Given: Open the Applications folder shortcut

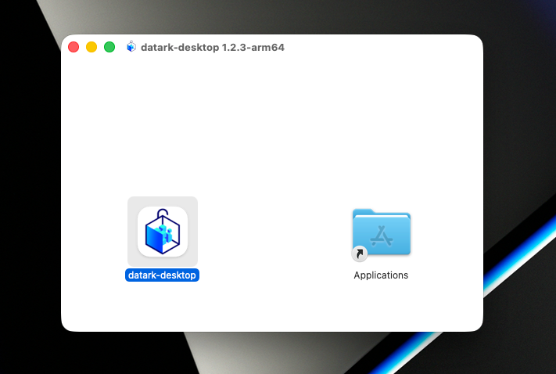Looking at the screenshot, I should click(381, 235).
